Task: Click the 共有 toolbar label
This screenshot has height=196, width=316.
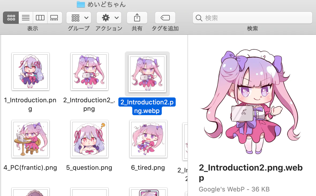Action: [x=137, y=28]
